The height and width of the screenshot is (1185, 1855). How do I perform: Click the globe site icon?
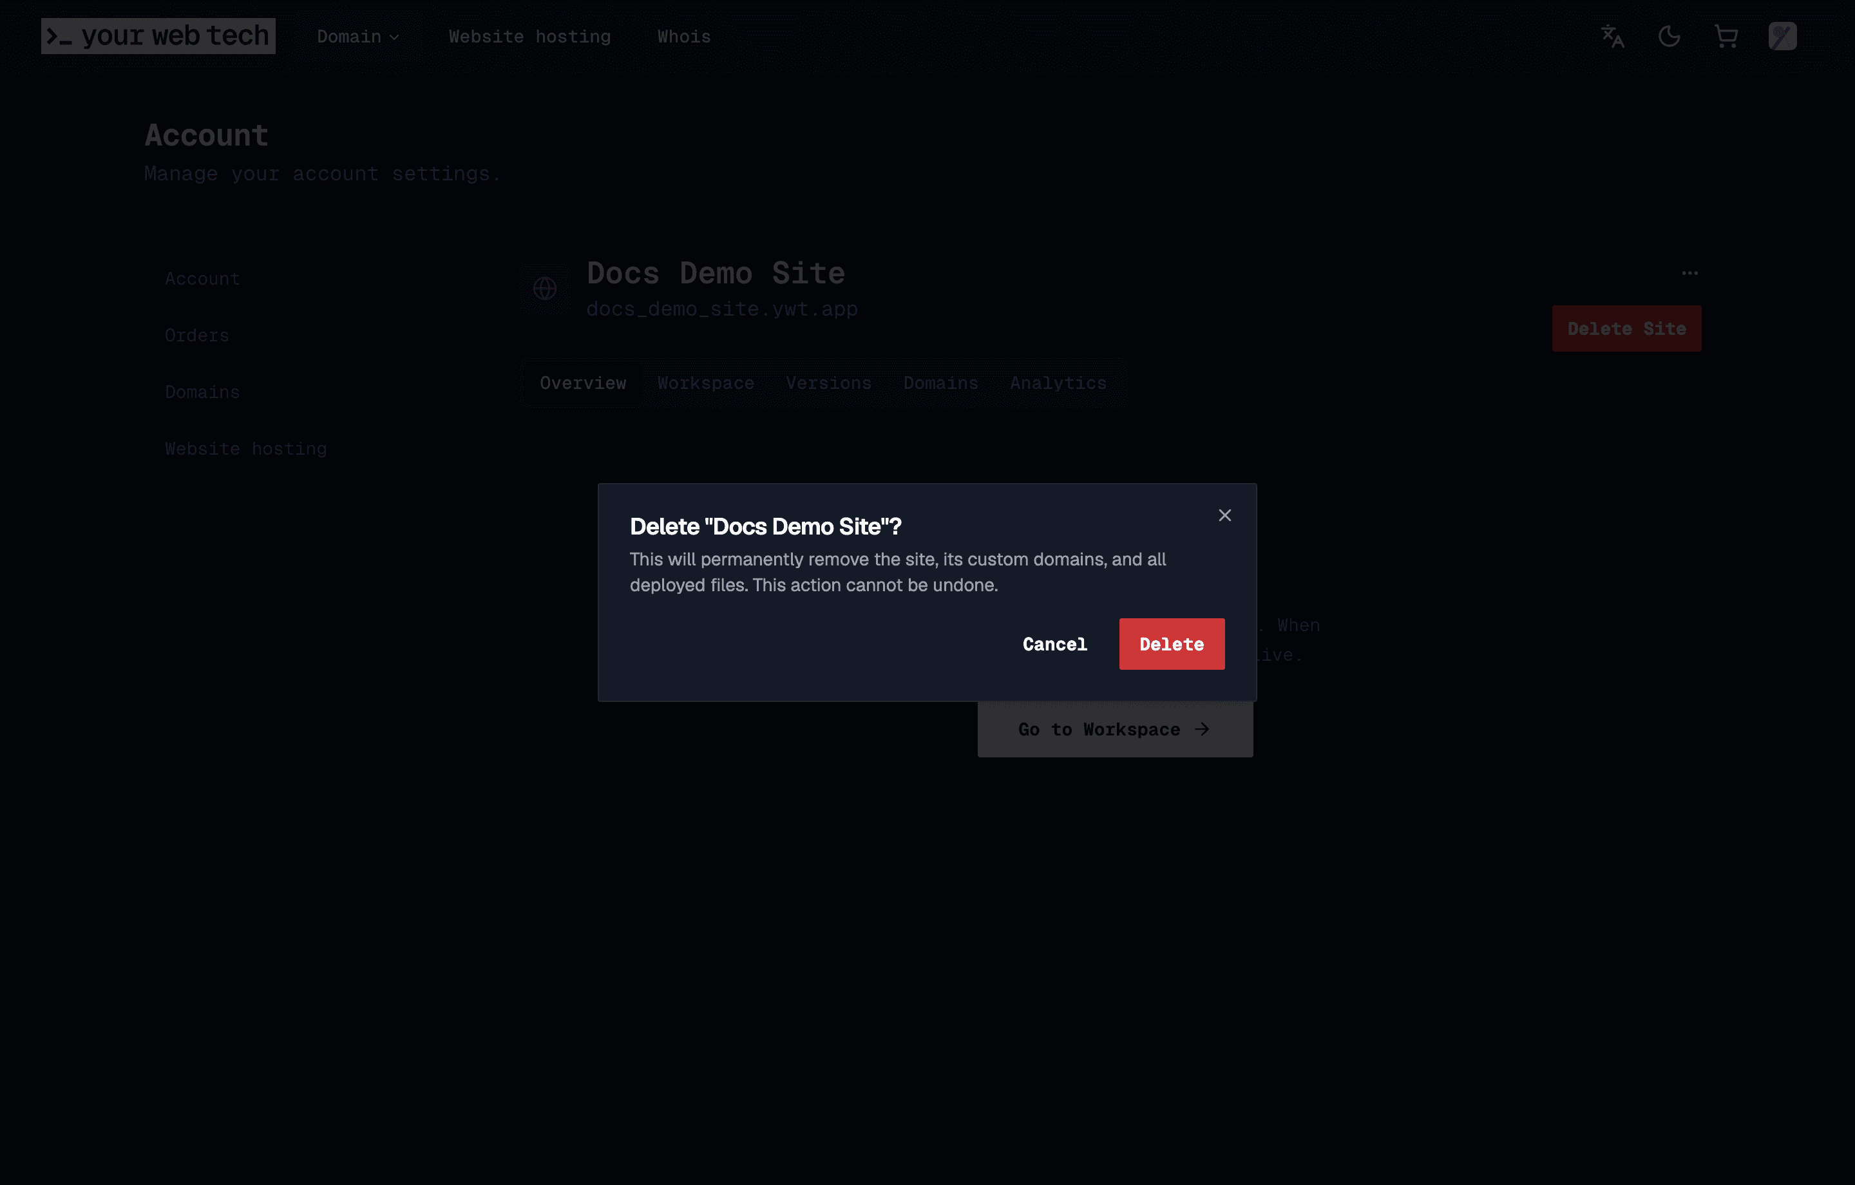coord(545,289)
